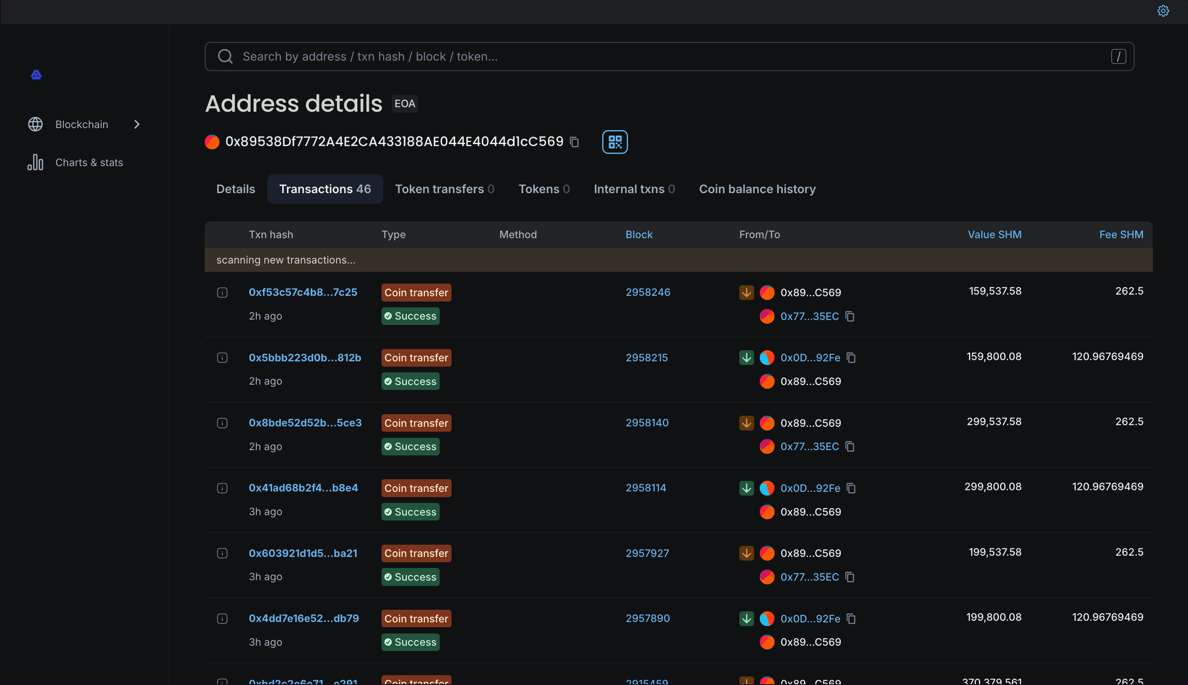The image size is (1188, 685).
Task: Click the search magnifier icon
Action: coord(226,56)
